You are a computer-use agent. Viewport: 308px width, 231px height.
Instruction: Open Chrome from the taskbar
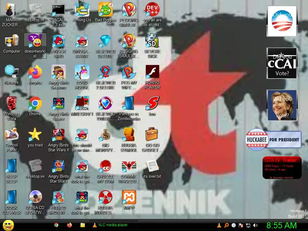pos(56,225)
